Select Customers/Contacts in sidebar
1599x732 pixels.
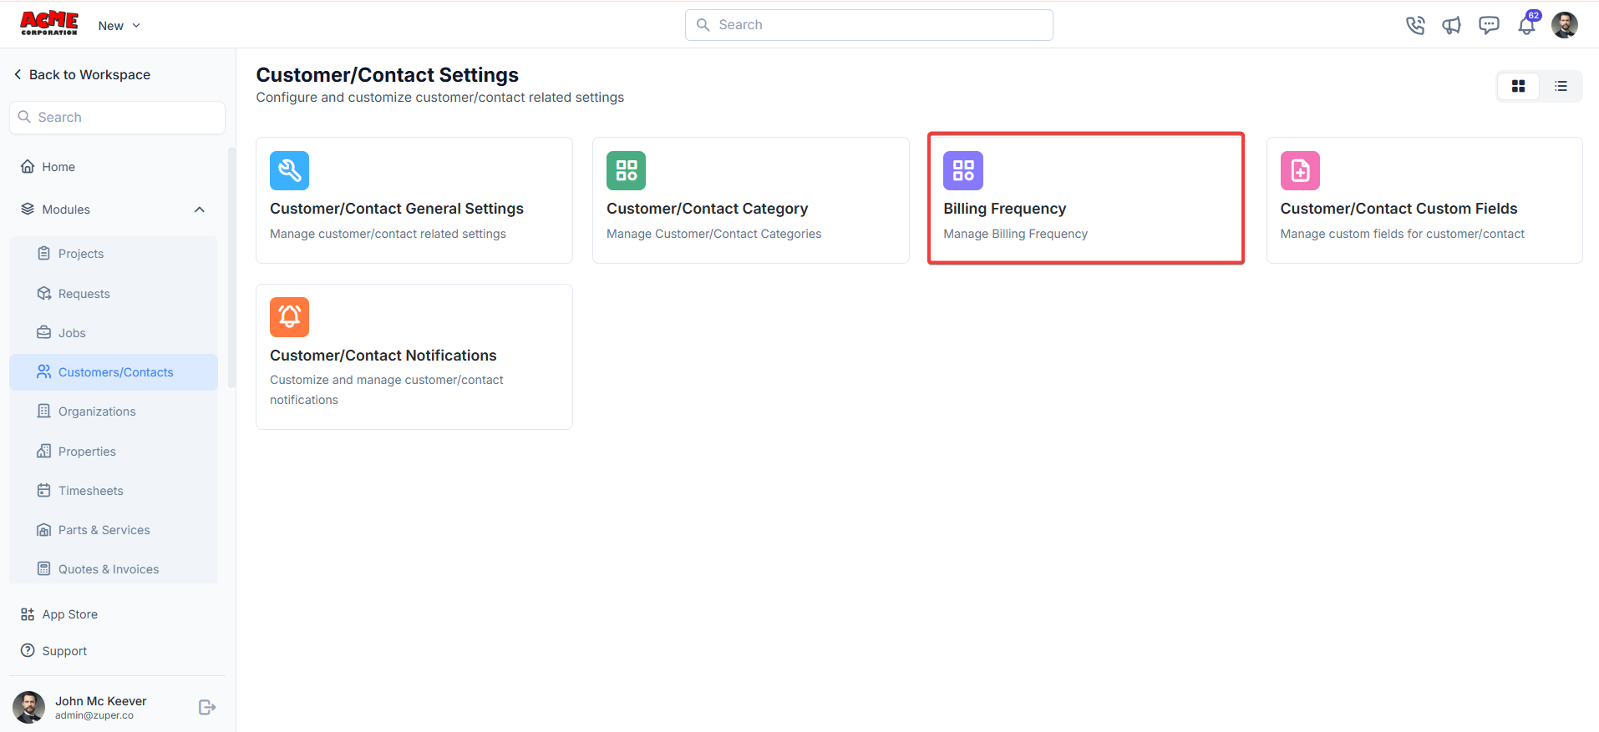pos(114,372)
